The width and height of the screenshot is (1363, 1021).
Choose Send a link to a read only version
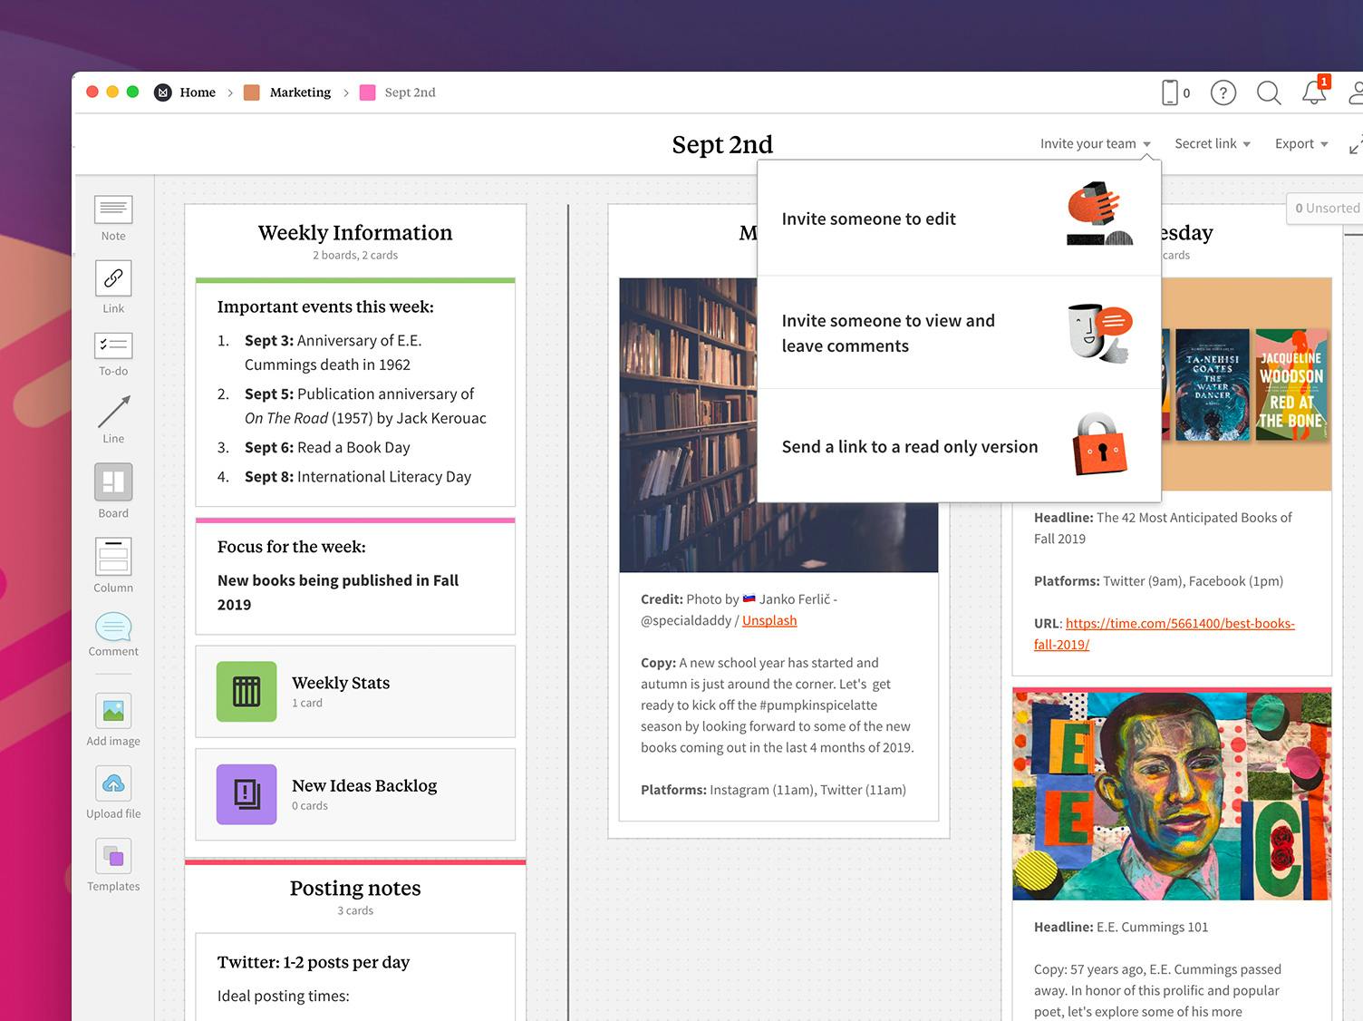pos(959,446)
